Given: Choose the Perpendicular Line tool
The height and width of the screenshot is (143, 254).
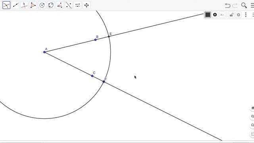Looking at the screenshot, I should pos(24,5).
